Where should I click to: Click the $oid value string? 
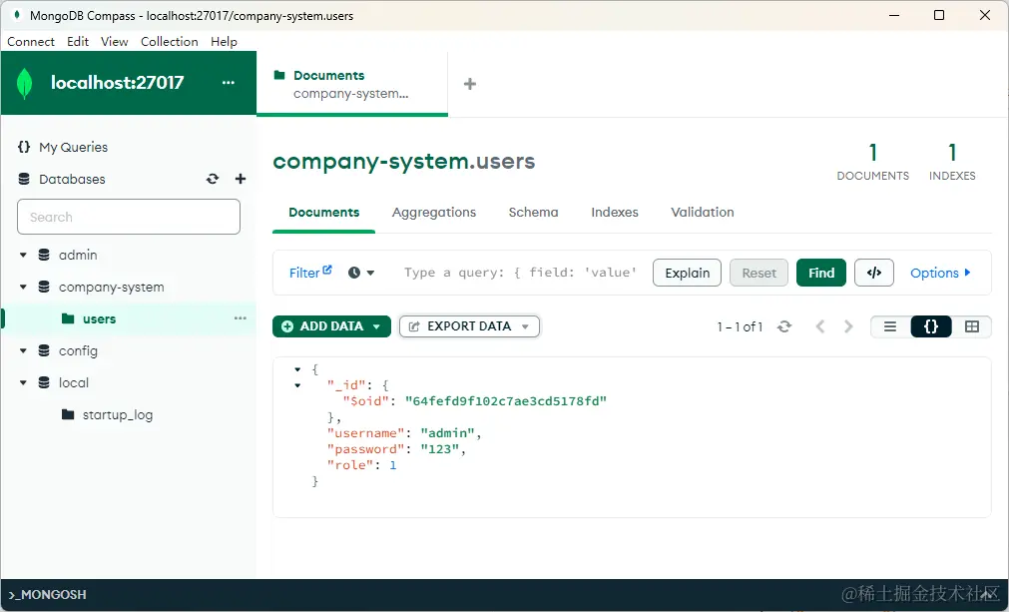pyautogui.click(x=506, y=401)
